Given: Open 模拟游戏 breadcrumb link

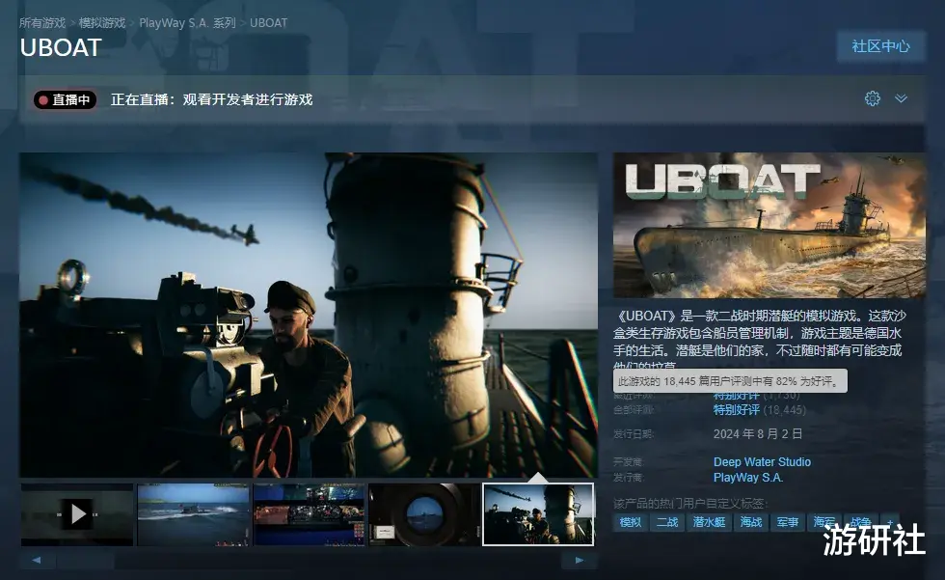Looking at the screenshot, I should coord(102,23).
